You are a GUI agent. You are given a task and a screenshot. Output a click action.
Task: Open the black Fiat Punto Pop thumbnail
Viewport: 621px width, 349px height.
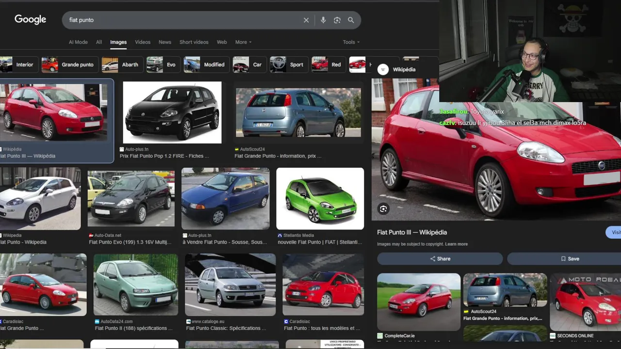point(172,112)
